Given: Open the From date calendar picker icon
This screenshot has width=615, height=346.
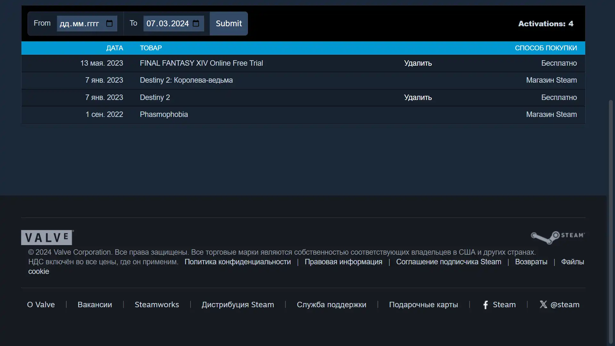Looking at the screenshot, I should 109,23.
